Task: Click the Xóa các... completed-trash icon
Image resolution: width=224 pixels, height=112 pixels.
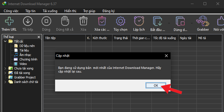Action: tap(102, 21)
